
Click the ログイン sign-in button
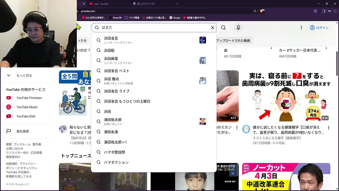(319, 28)
